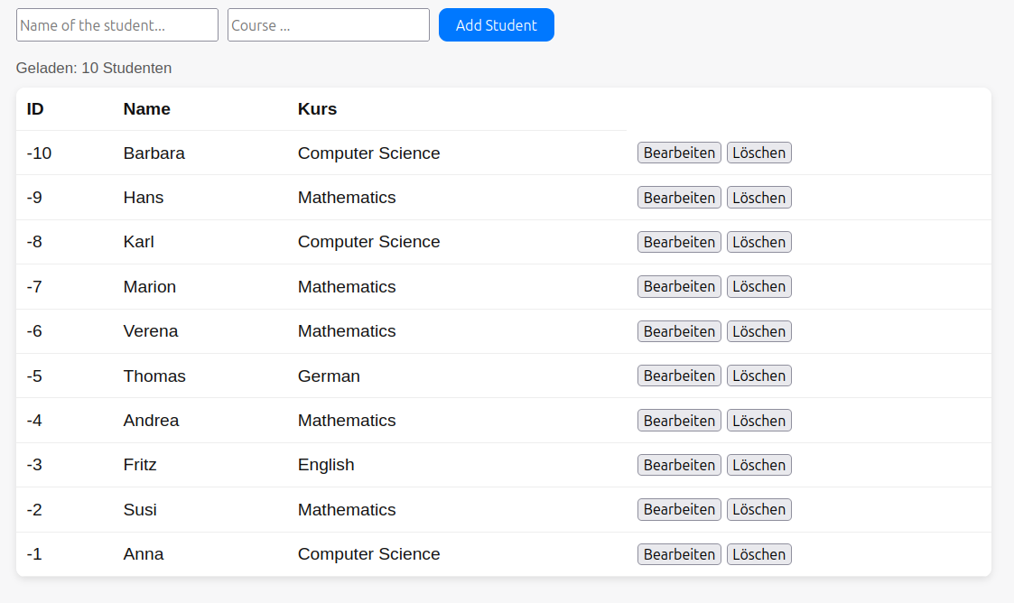Image resolution: width=1014 pixels, height=603 pixels.
Task: Delete Karl's record via Löschen
Action: pyautogui.click(x=758, y=242)
